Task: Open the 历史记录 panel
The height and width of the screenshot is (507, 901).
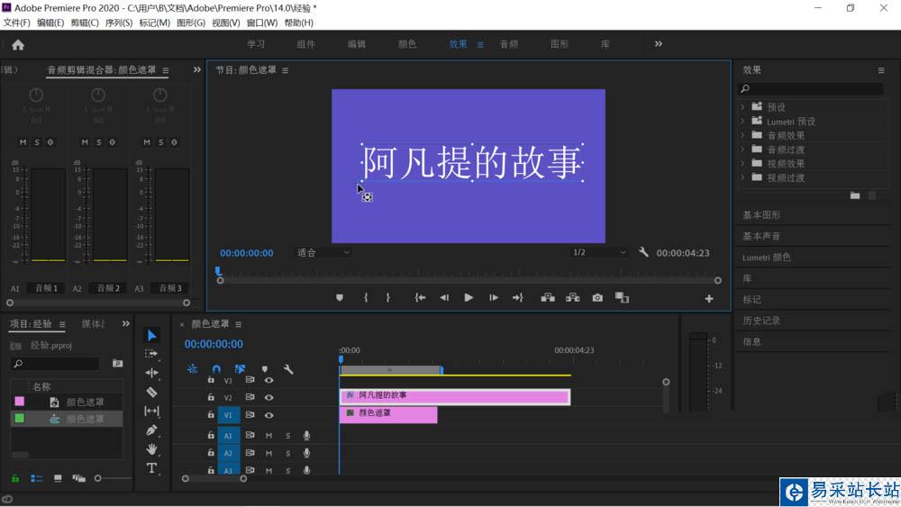Action: 761,321
